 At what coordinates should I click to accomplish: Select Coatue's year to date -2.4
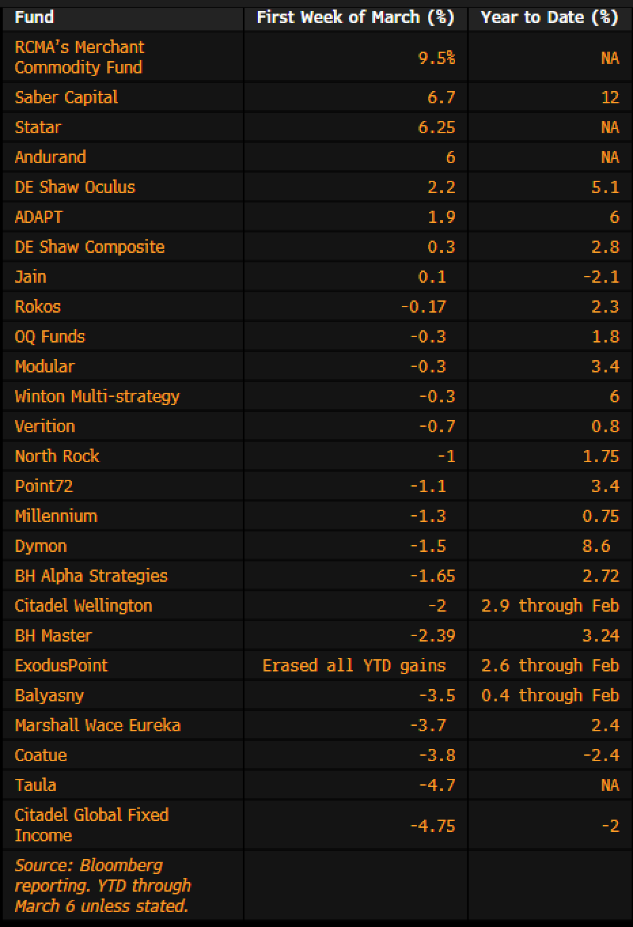(x=600, y=755)
